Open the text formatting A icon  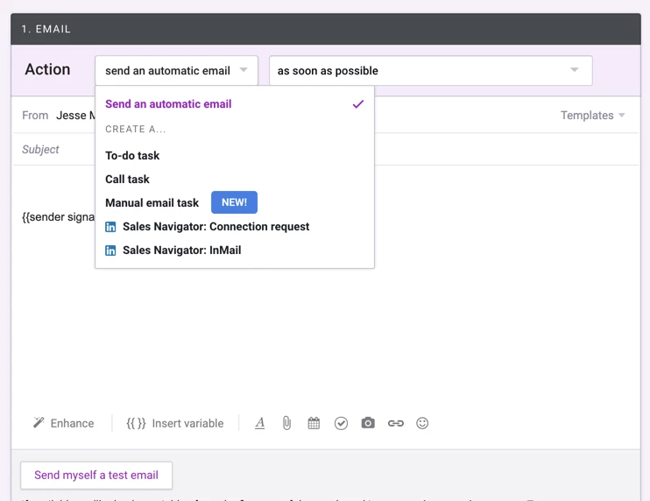pyautogui.click(x=260, y=423)
